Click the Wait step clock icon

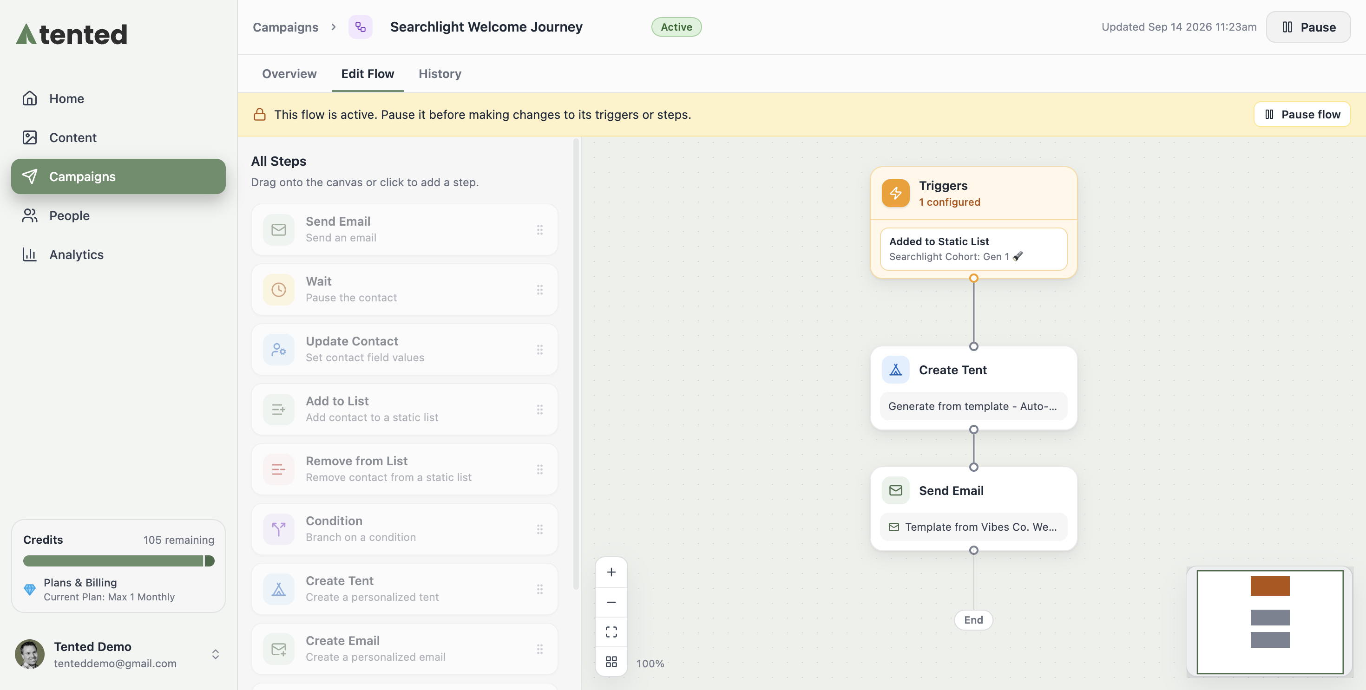click(x=278, y=289)
